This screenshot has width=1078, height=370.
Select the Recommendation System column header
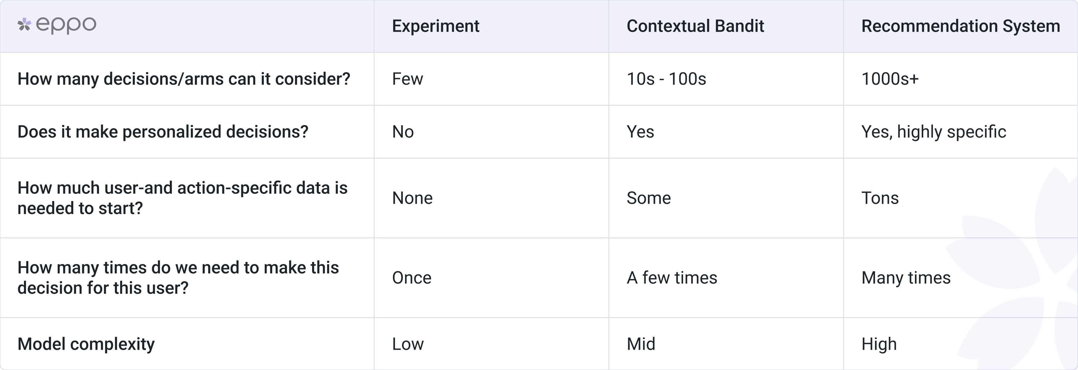(960, 26)
